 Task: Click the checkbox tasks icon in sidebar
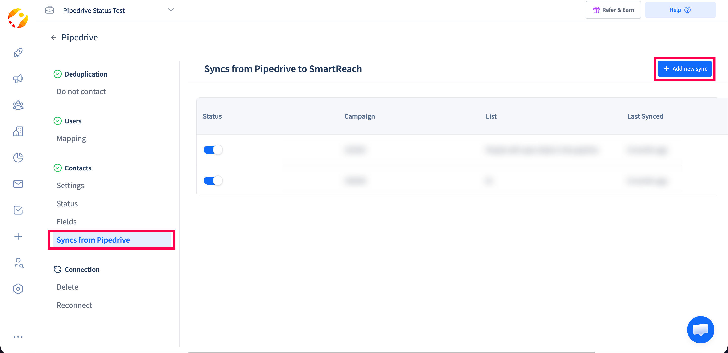[18, 210]
